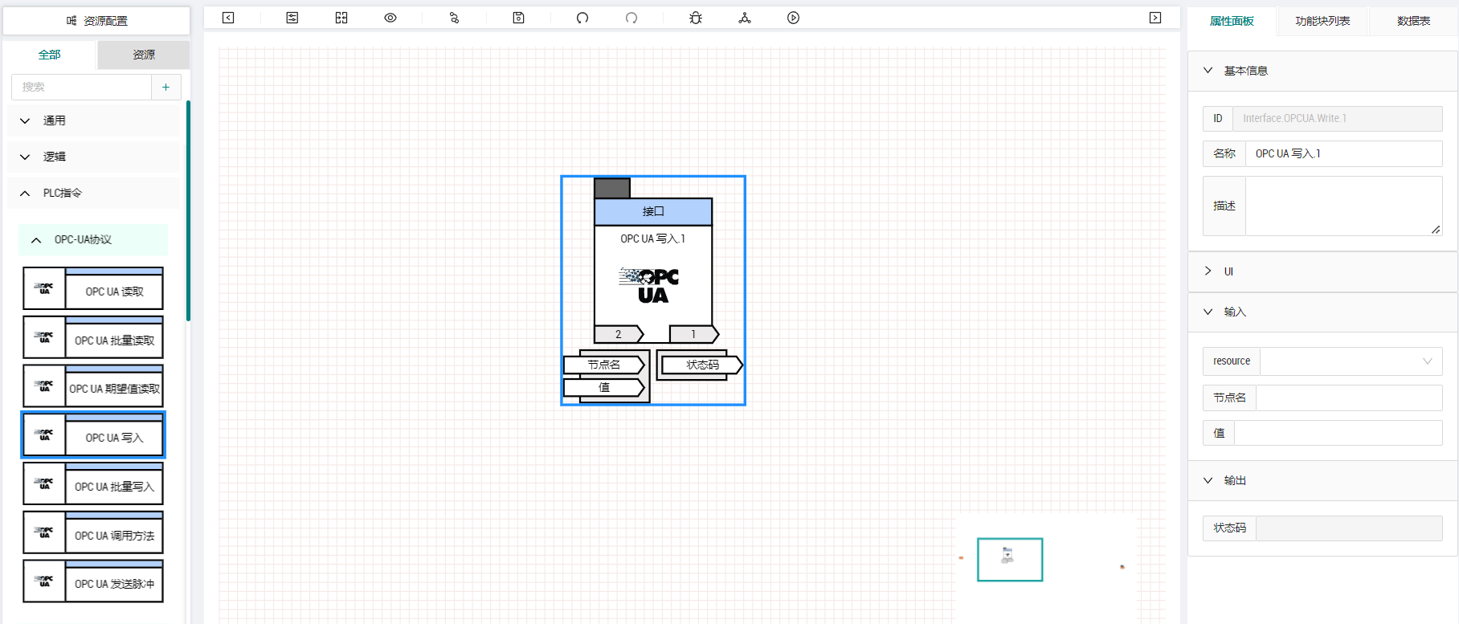
Task: Click the fit-to-screen layout toolbar icon
Action: pos(341,18)
